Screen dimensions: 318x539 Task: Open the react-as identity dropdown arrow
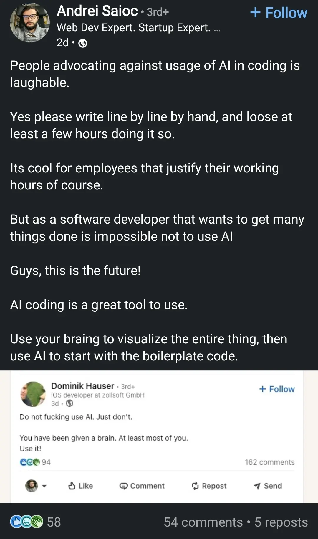click(x=44, y=486)
